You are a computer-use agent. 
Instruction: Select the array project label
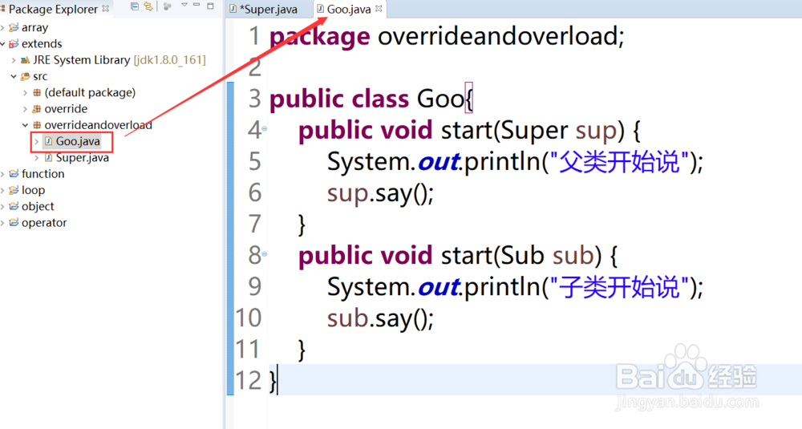[x=34, y=27]
